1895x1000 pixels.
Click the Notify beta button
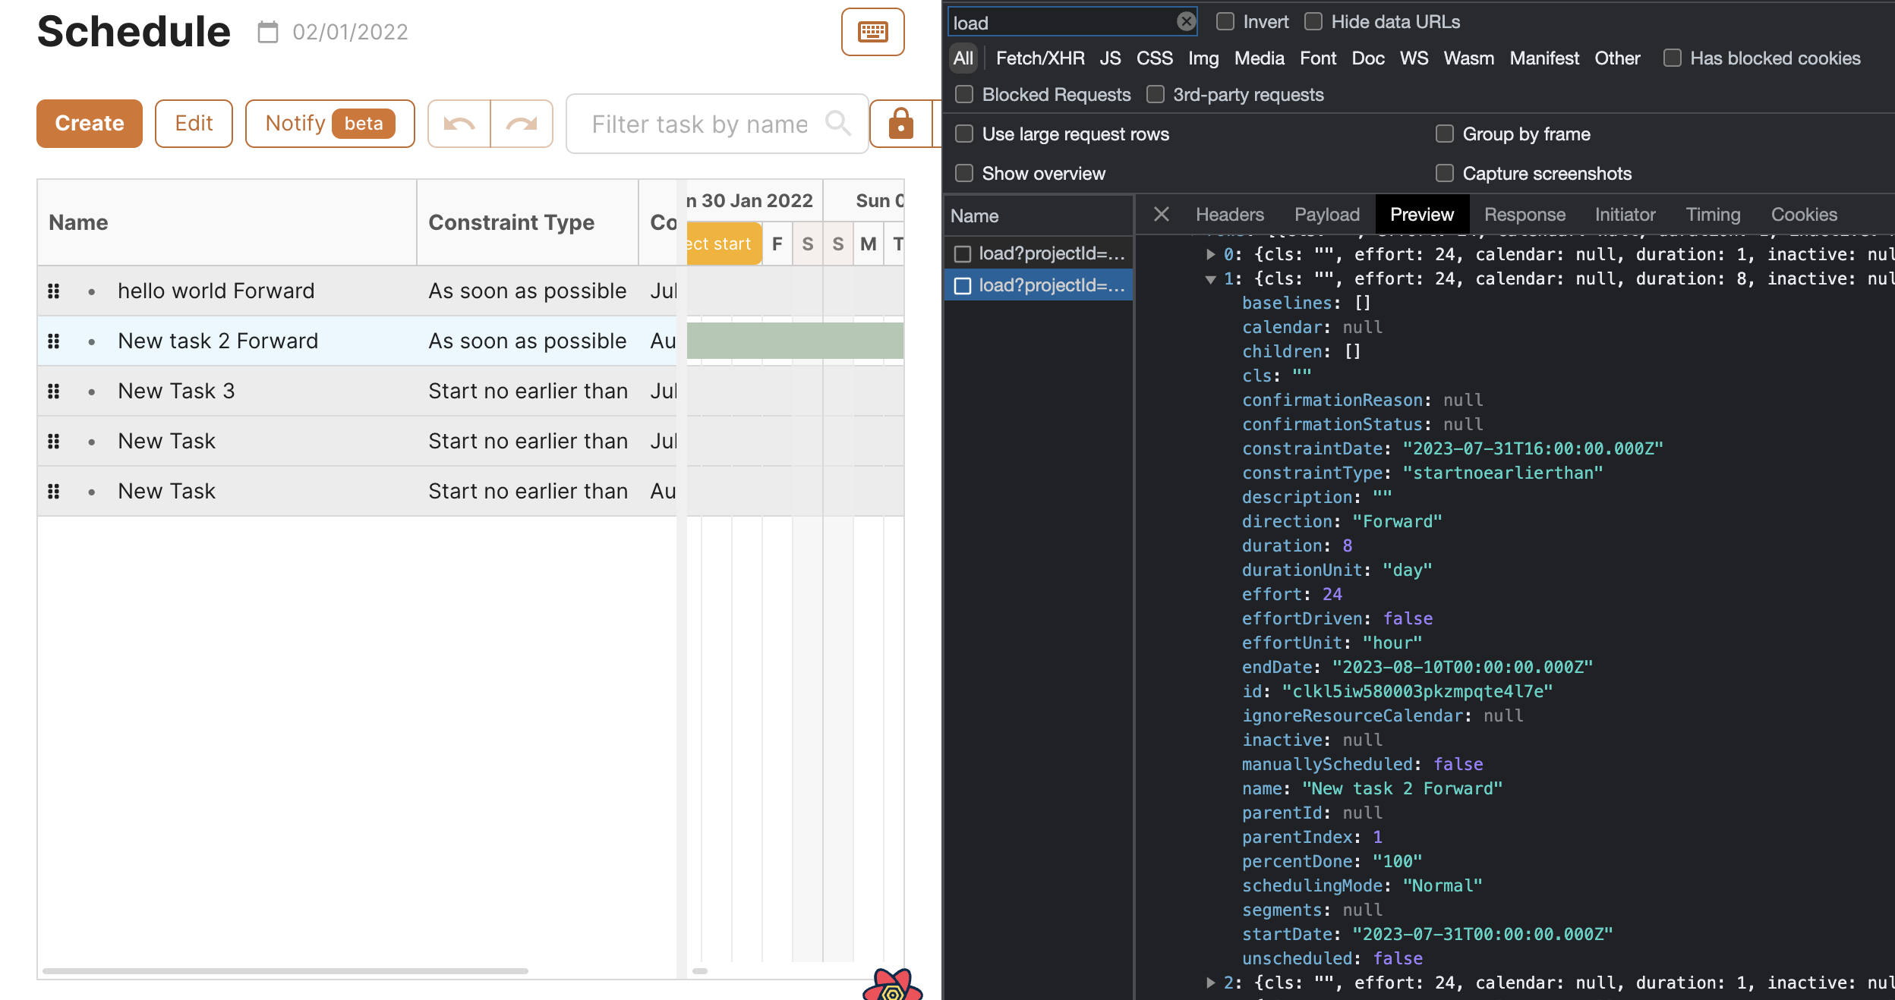pos(329,124)
